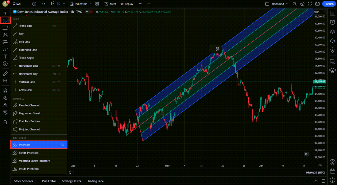Open the Fibonacci tools group icon

coord(5,28)
